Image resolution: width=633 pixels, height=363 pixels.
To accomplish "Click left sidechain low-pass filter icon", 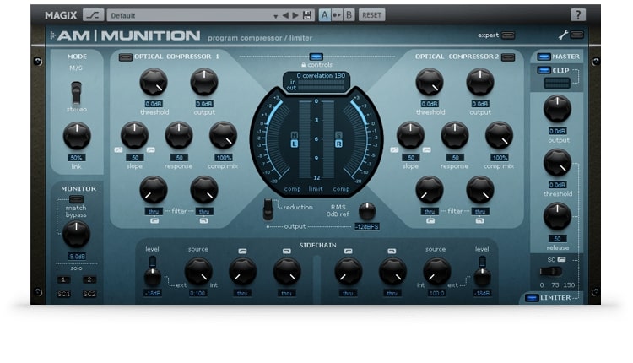I will 286,252.
